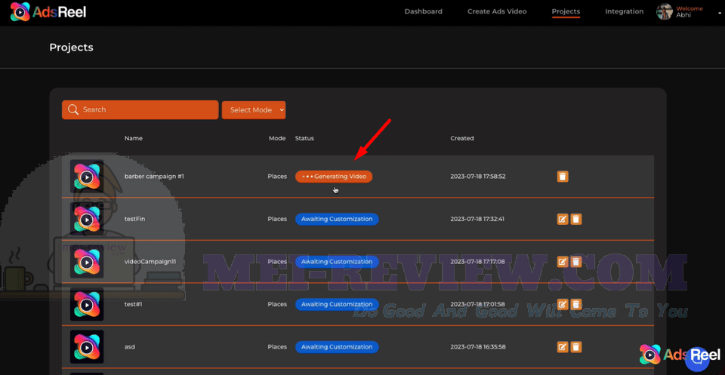Click the Name column header
Image resolution: width=725 pixels, height=375 pixels.
click(x=133, y=138)
